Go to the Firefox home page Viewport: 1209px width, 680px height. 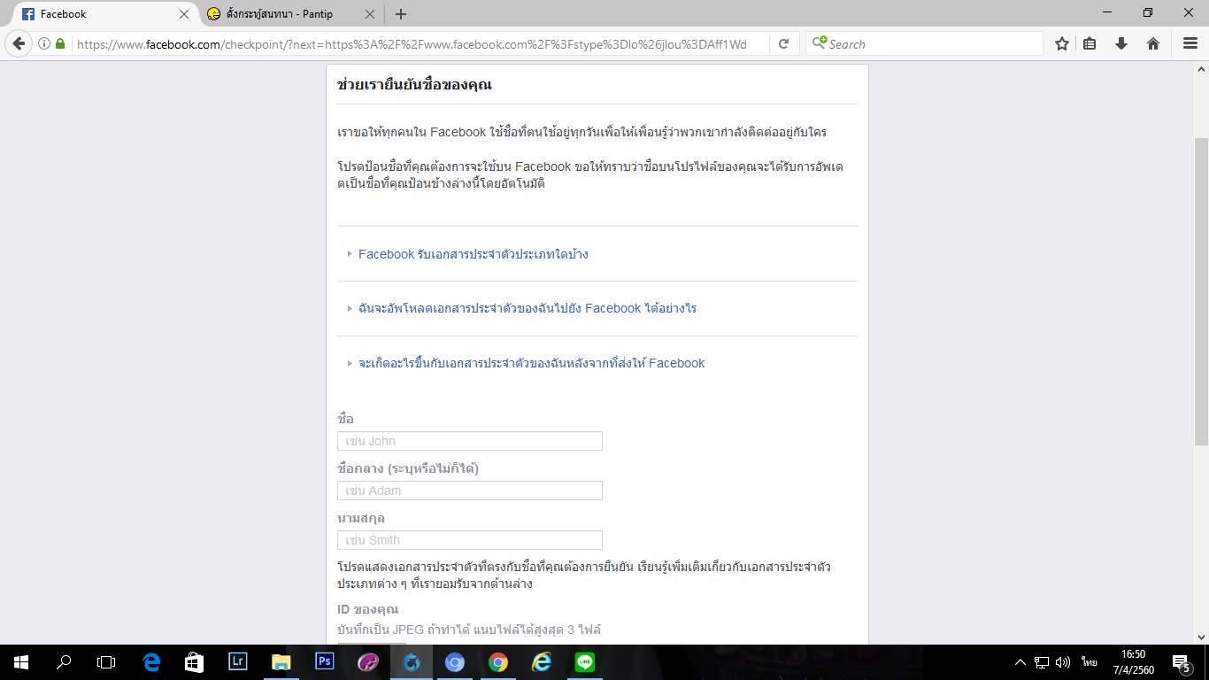[x=1153, y=43]
